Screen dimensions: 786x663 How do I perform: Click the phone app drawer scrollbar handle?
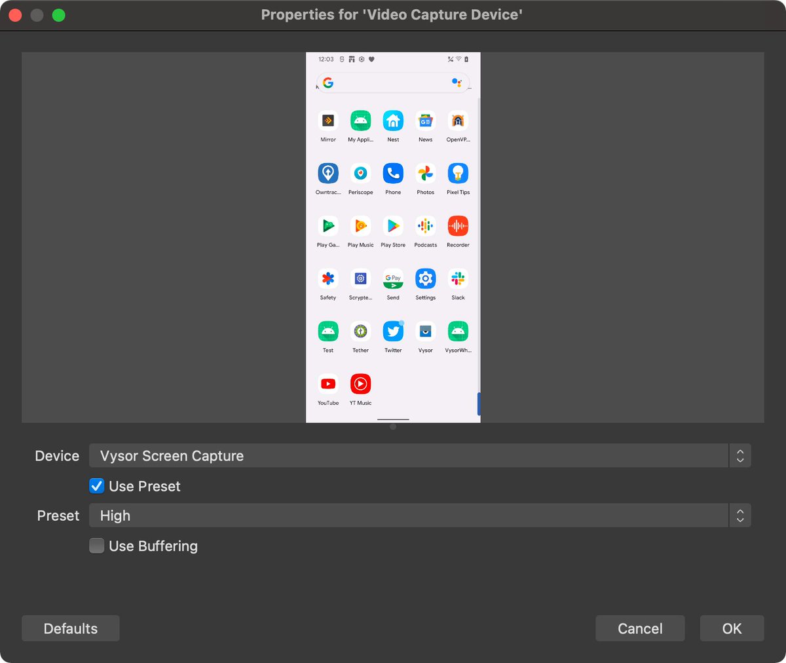(479, 404)
